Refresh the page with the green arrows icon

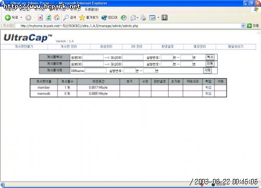(49, 17)
